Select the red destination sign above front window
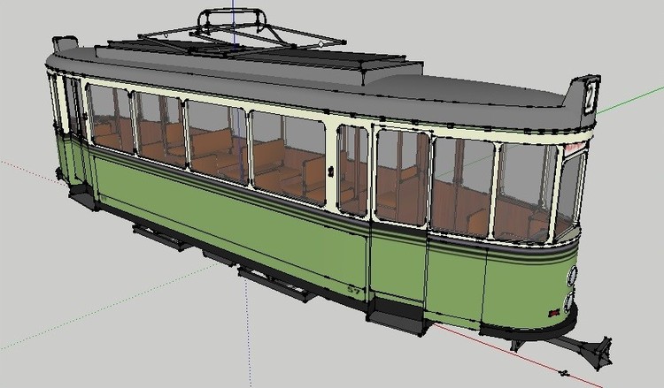 point(575,148)
